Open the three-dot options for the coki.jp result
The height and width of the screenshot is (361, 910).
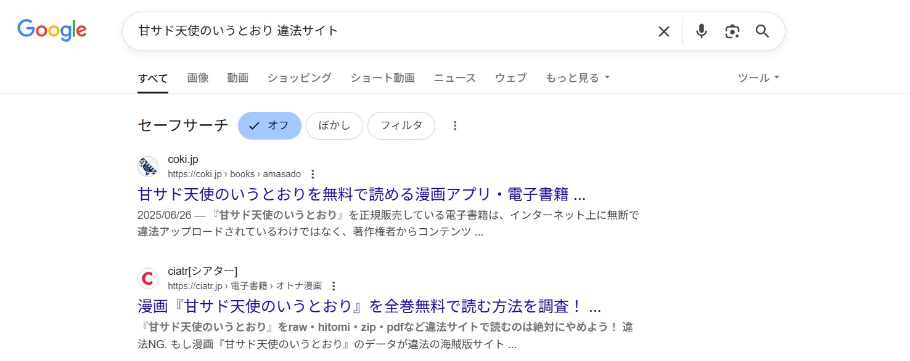point(313,174)
